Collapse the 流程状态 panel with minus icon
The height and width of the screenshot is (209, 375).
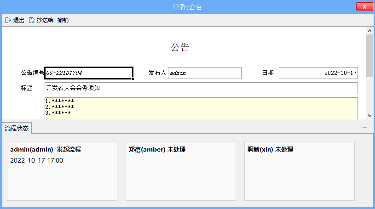tap(365, 128)
